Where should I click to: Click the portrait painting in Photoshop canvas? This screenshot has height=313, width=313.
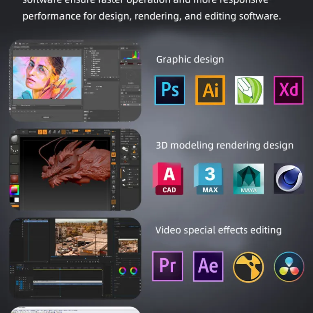47,78
